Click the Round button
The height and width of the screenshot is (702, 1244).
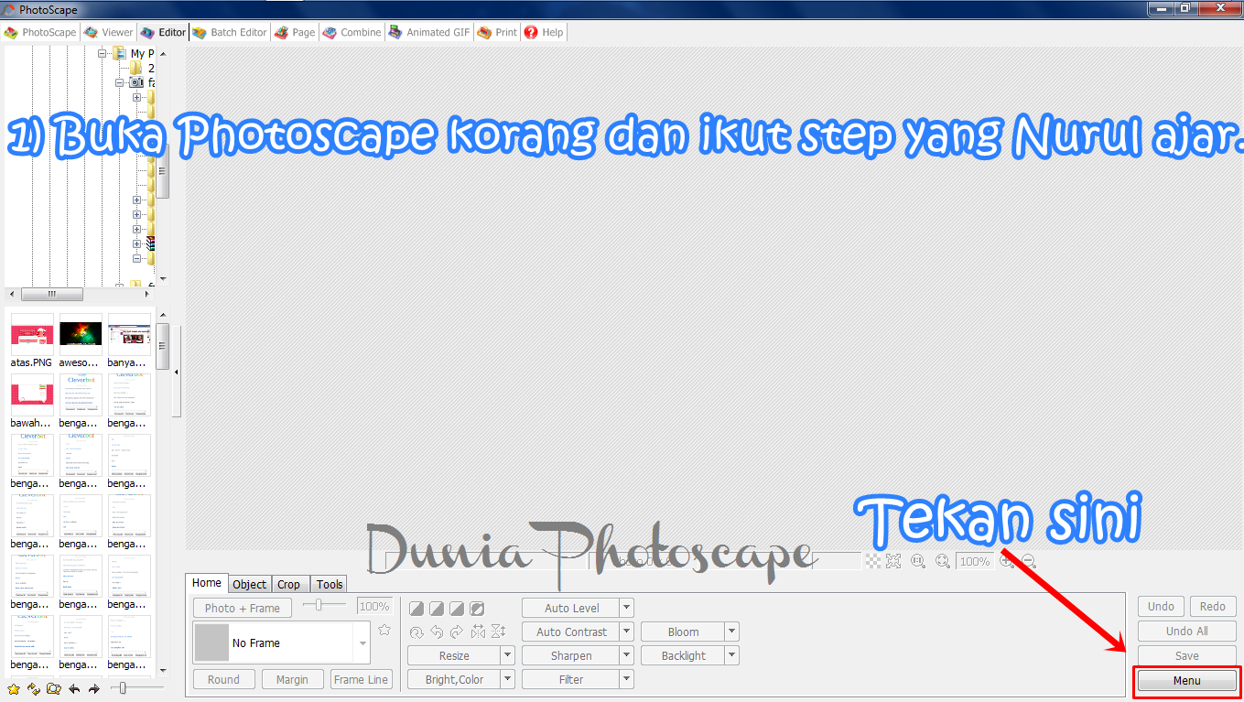pos(223,679)
